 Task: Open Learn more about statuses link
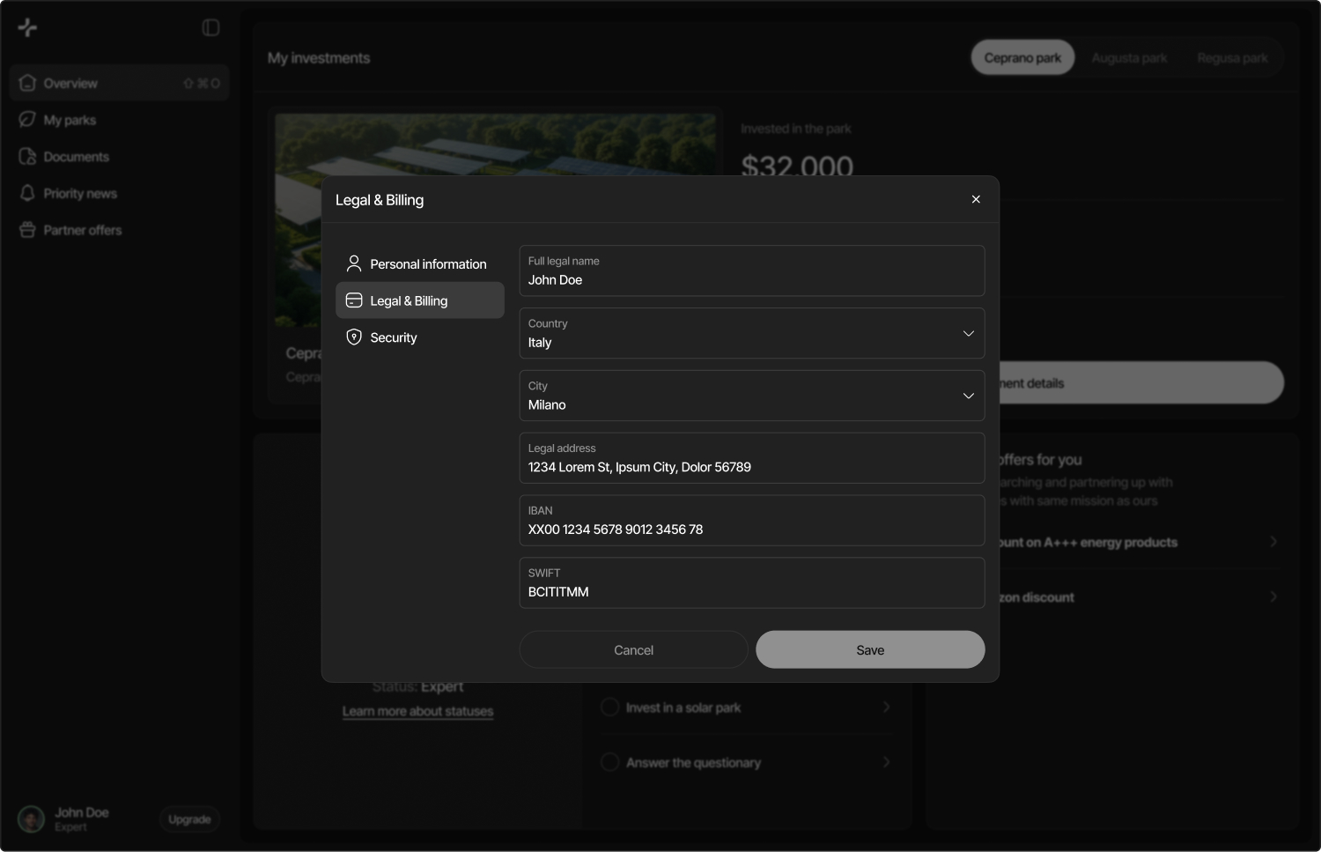(x=417, y=711)
